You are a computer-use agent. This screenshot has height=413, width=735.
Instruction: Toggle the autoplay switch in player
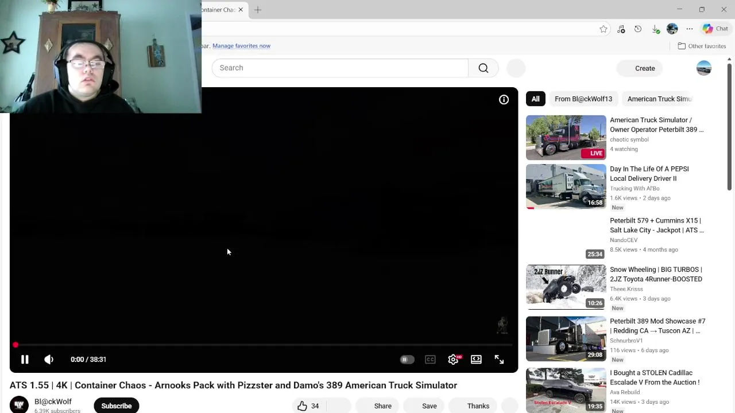pyautogui.click(x=407, y=359)
